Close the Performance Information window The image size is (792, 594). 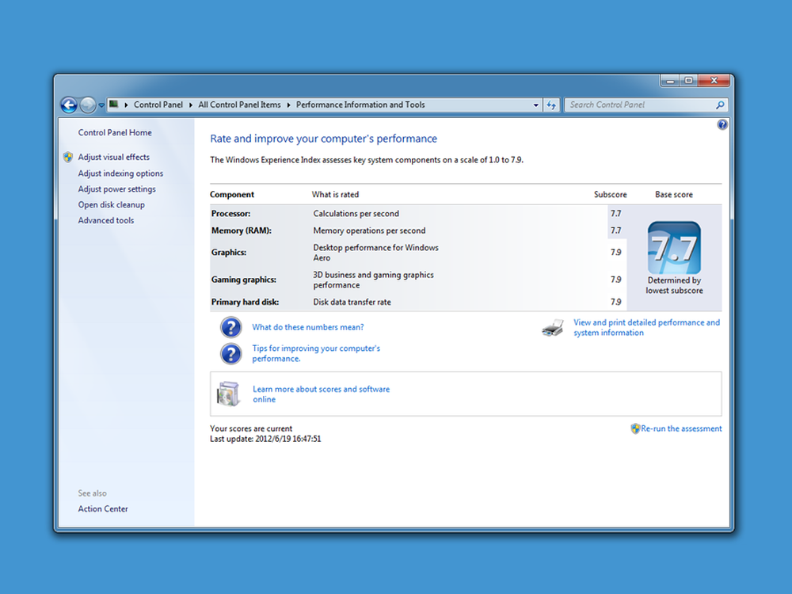[x=714, y=80]
